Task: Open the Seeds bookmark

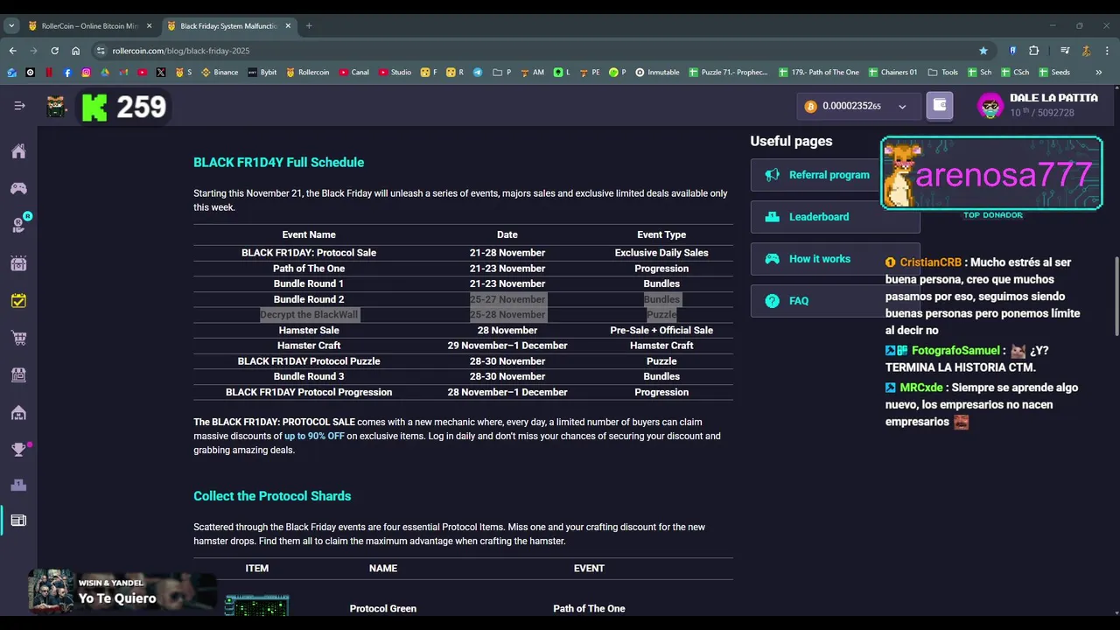Action: tap(1054, 73)
